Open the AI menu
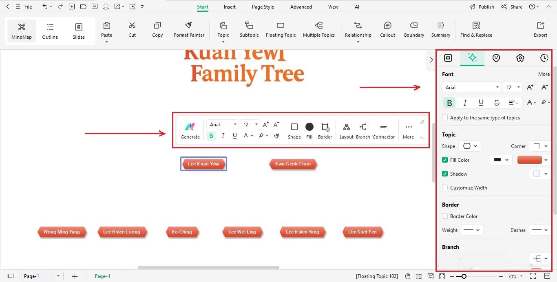Screen dimensions: 557x282 357,7
